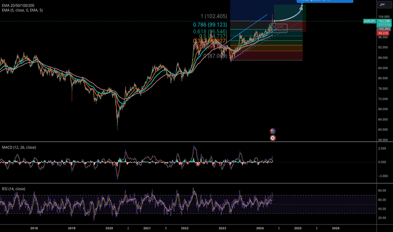
Task: Click 60.000 on the price scale
Action: [x=383, y=129]
